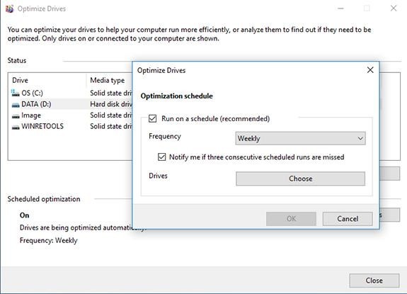This screenshot has height=294, width=407.
Task: Close the main Optimize Drives window
Action: tap(394, 9)
